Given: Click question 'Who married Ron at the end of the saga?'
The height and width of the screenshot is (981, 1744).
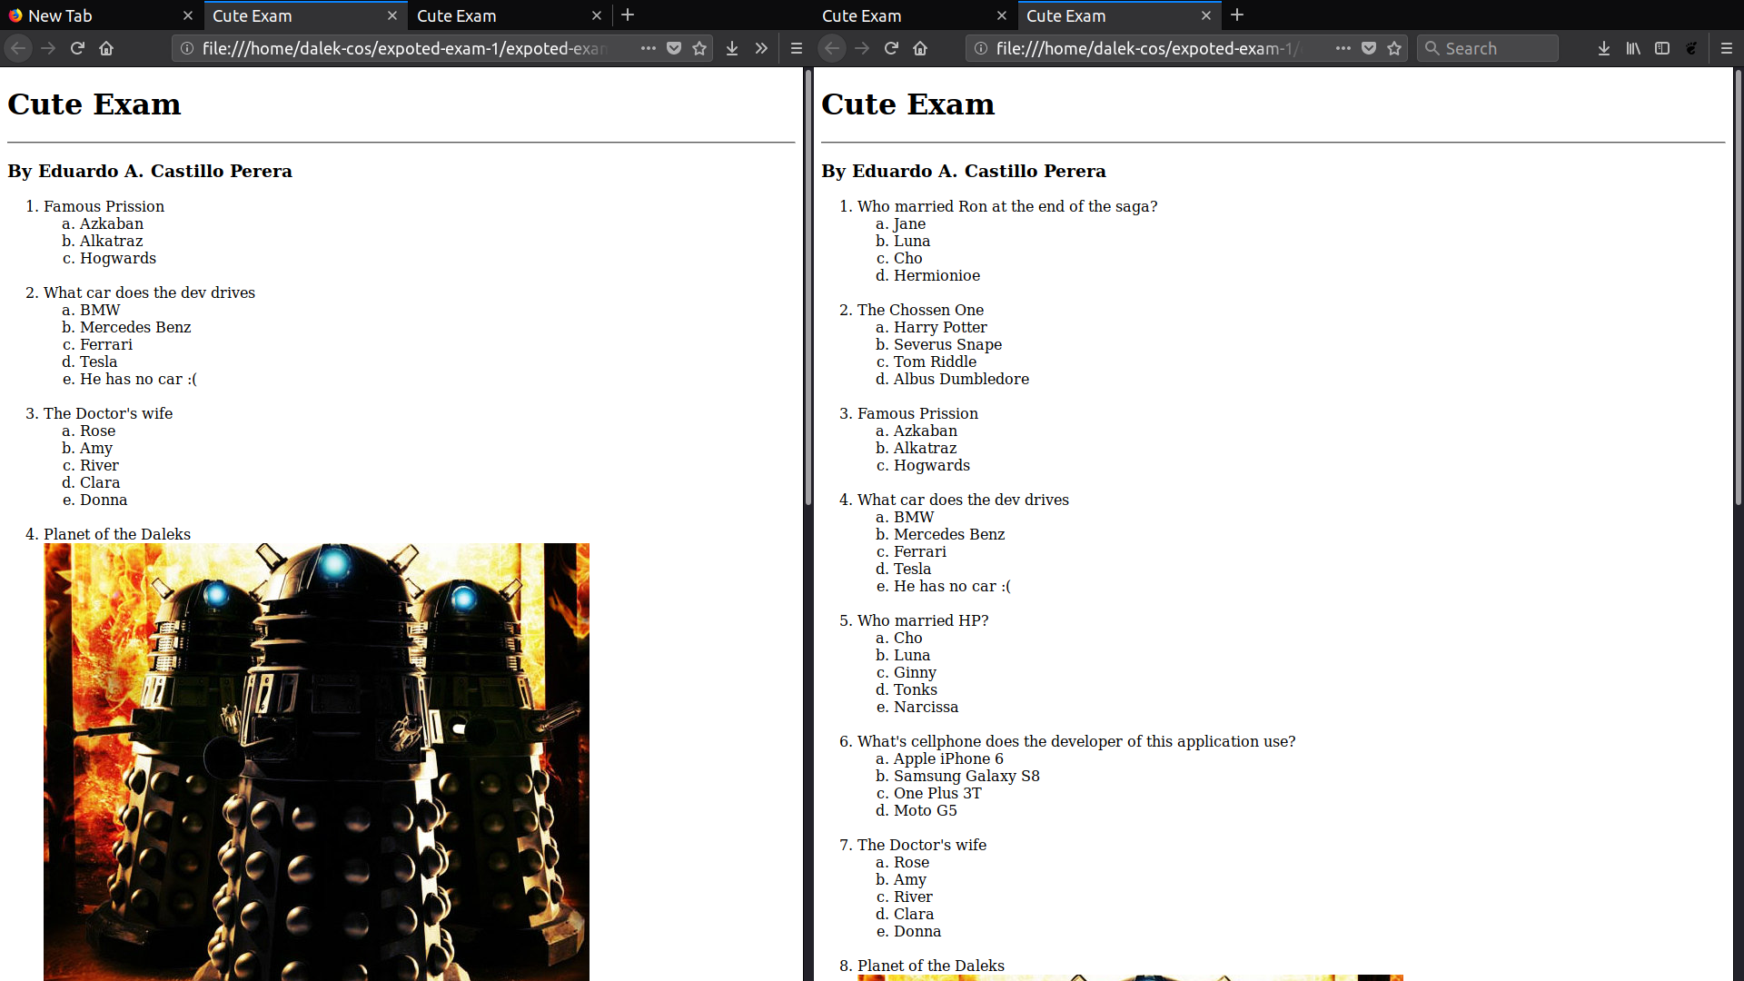Looking at the screenshot, I should (1007, 206).
